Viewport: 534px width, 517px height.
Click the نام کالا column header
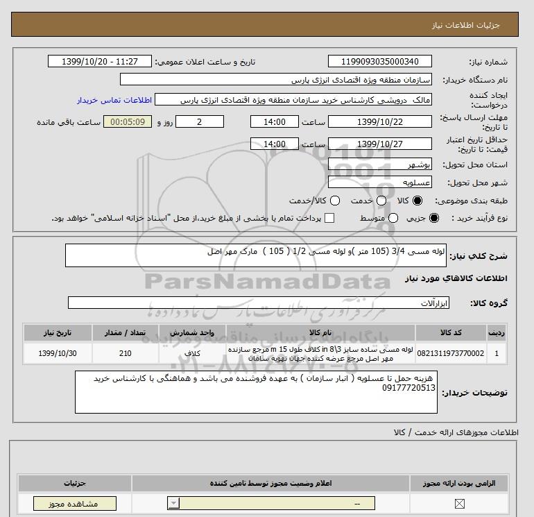[320, 332]
